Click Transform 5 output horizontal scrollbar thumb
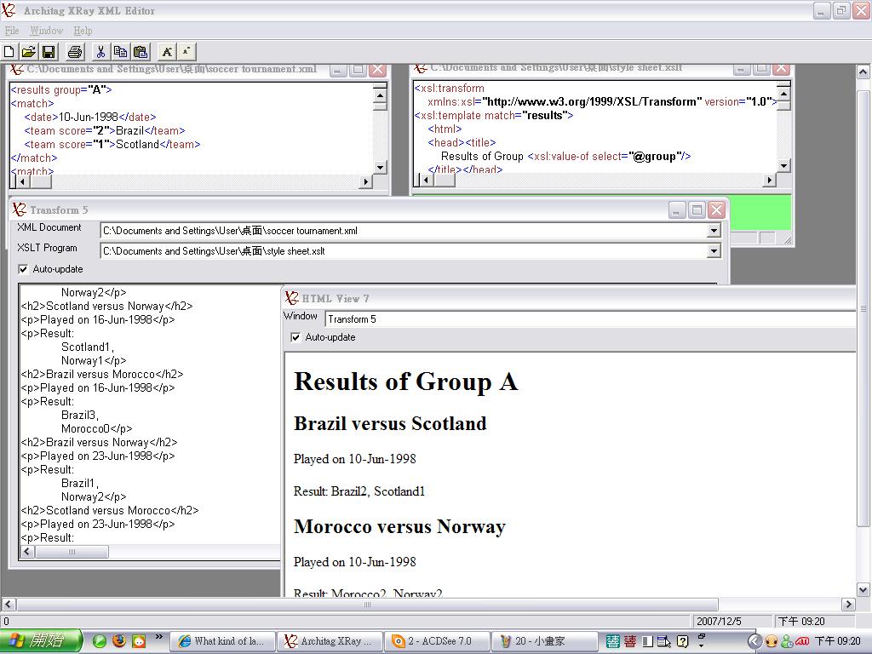The image size is (872, 654). tap(72, 552)
